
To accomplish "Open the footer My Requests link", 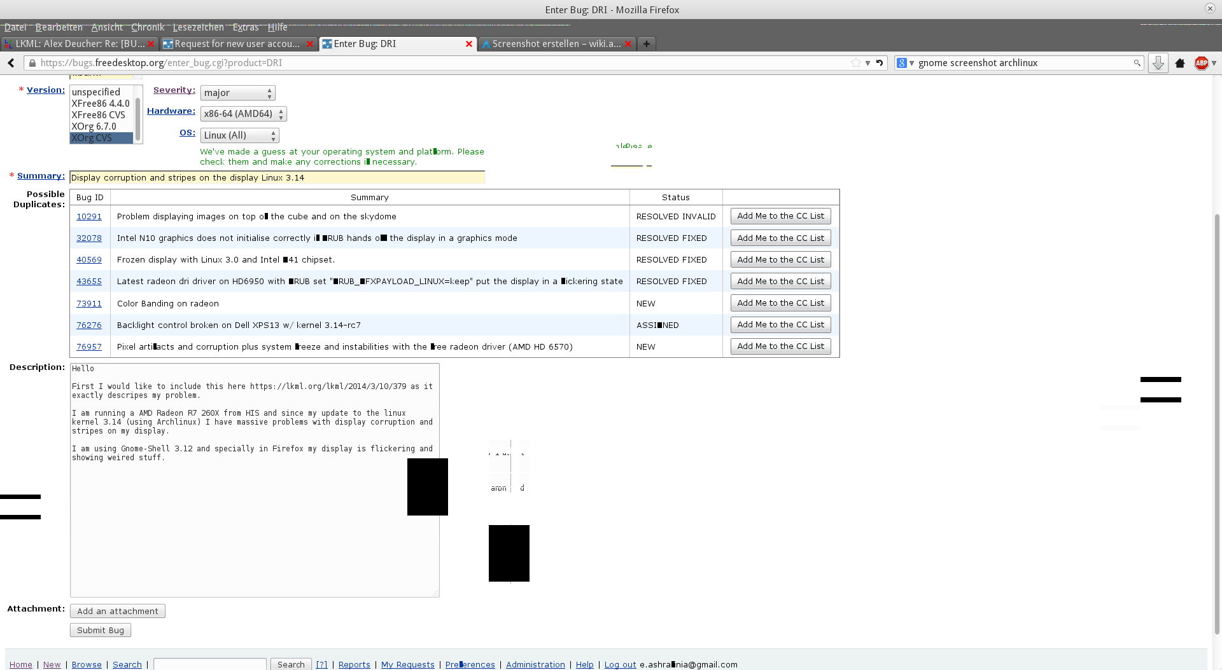I will pyautogui.click(x=408, y=665).
